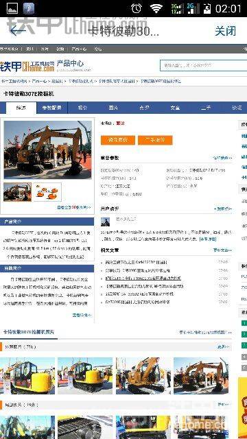The width and height of the screenshot is (247, 439).
Task: Click the first orange button above 整机参数
Action: click(118, 140)
